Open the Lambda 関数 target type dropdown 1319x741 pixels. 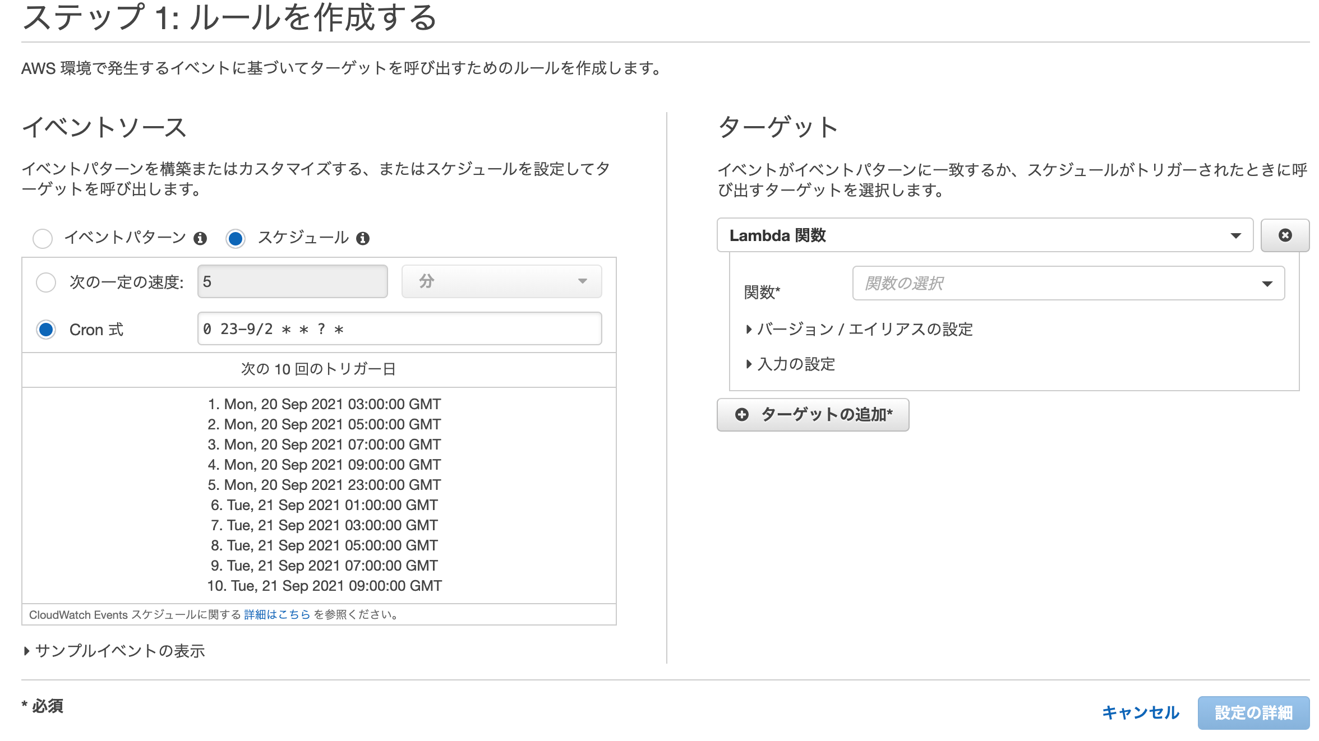pos(985,235)
